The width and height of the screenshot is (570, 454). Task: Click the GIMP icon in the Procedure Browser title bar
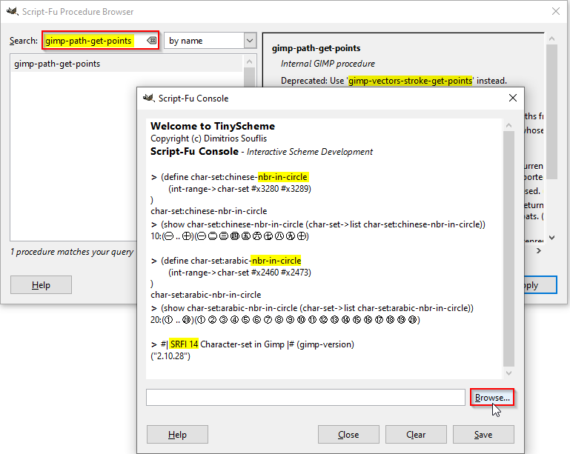point(13,11)
